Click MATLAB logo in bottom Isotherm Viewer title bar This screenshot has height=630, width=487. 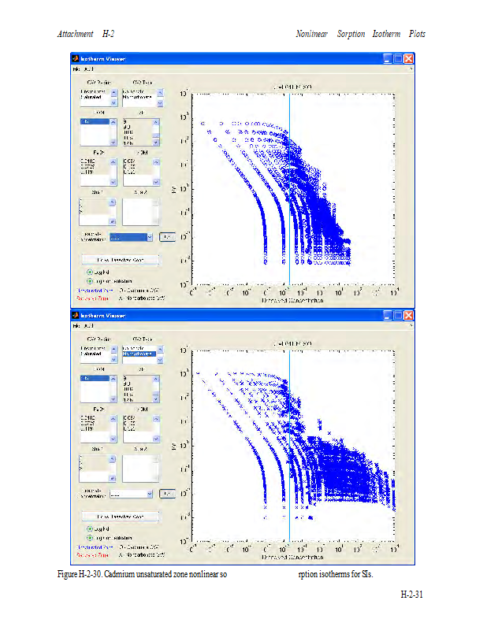click(76, 315)
